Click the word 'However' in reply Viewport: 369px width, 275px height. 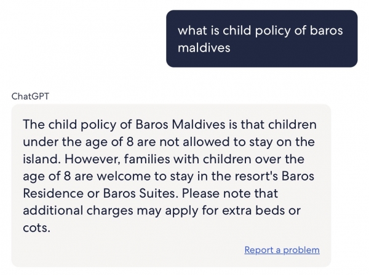click(92, 159)
